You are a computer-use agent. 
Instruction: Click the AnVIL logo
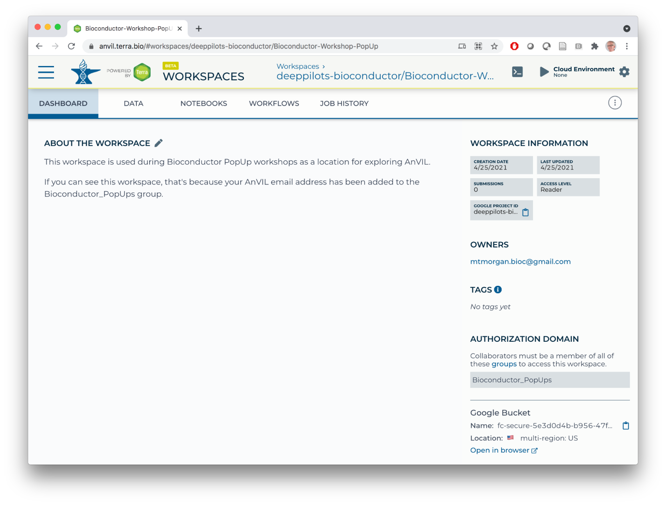click(85, 72)
